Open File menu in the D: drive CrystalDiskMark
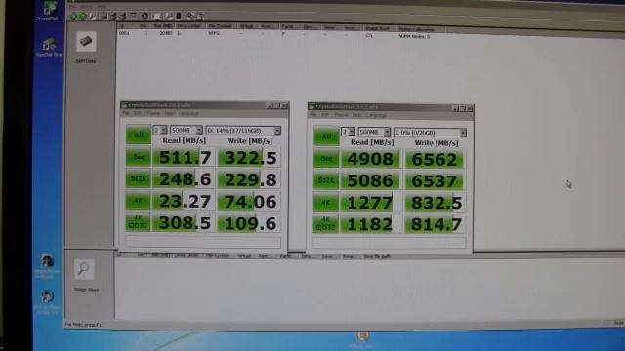 pos(125,113)
